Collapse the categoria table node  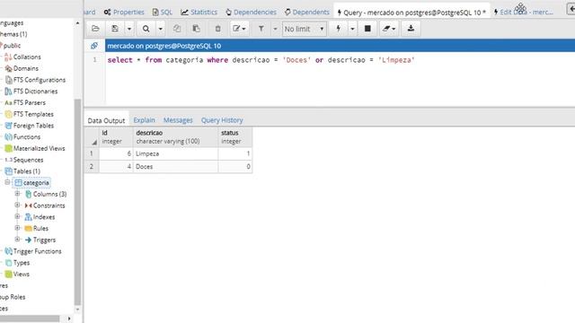click(7, 182)
